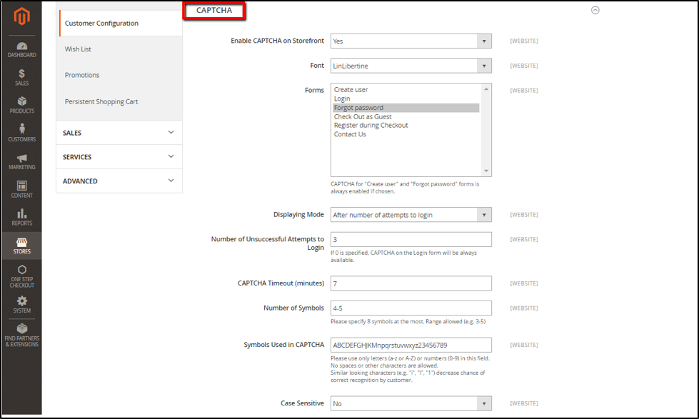Open Reports from the admin sidebar
Screen dimensions: 699x419
(21, 218)
